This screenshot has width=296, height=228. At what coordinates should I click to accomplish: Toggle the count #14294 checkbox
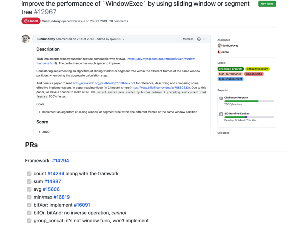click(x=29, y=173)
